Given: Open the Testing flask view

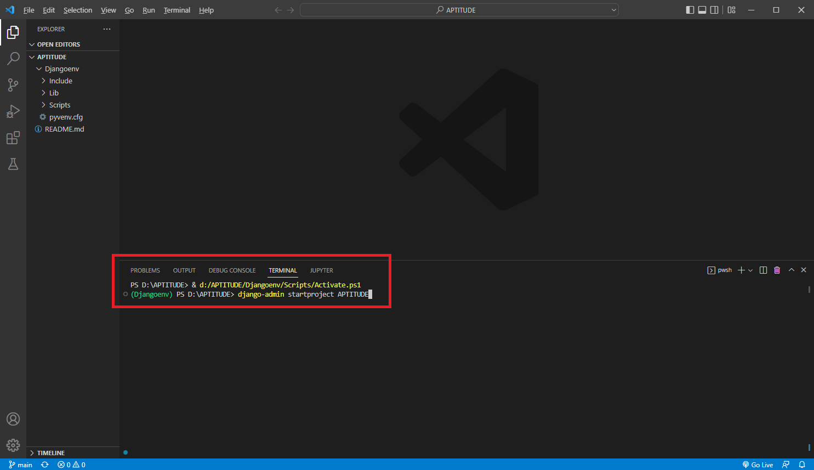Looking at the screenshot, I should 13,164.
